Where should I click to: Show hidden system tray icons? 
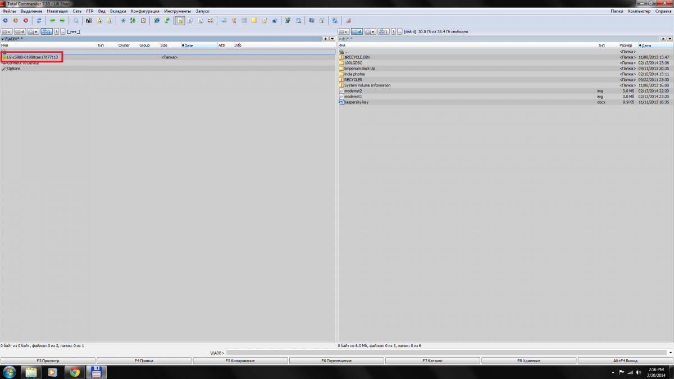click(613, 372)
